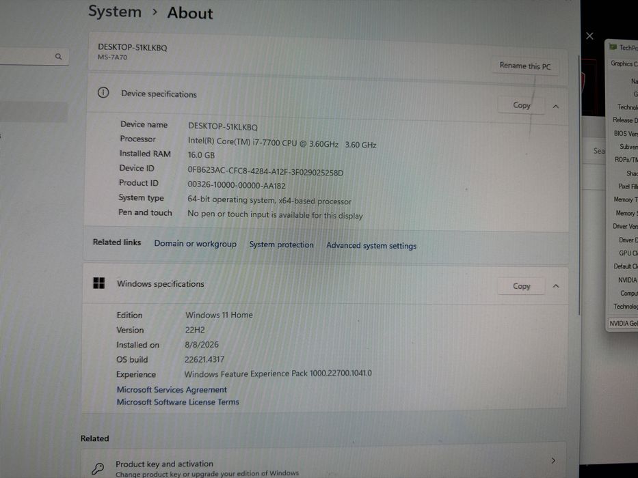638x478 pixels.
Task: Click the Processor label
Action: tap(137, 139)
